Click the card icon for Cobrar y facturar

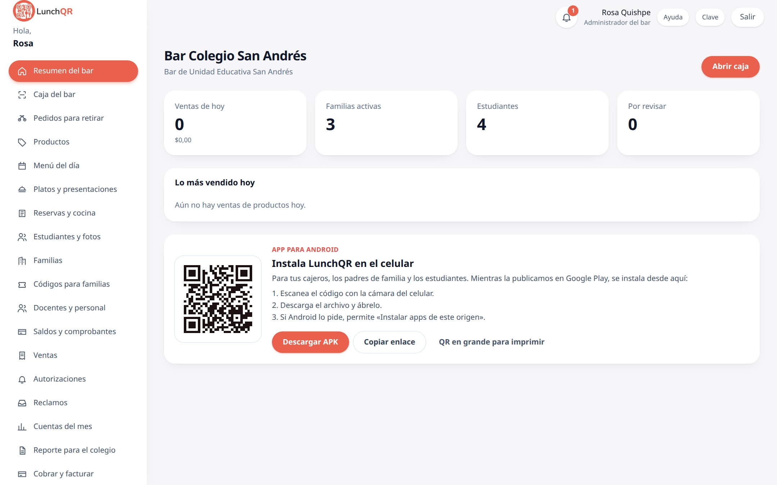click(22, 474)
